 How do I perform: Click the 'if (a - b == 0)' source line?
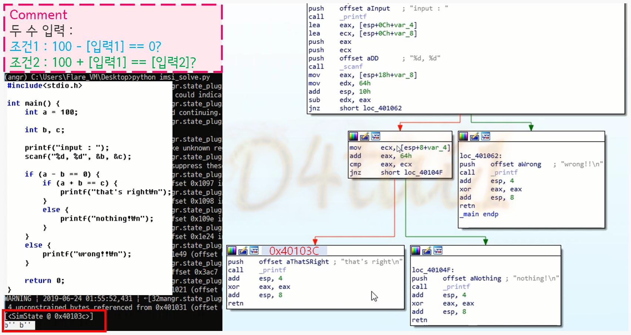[x=62, y=174]
